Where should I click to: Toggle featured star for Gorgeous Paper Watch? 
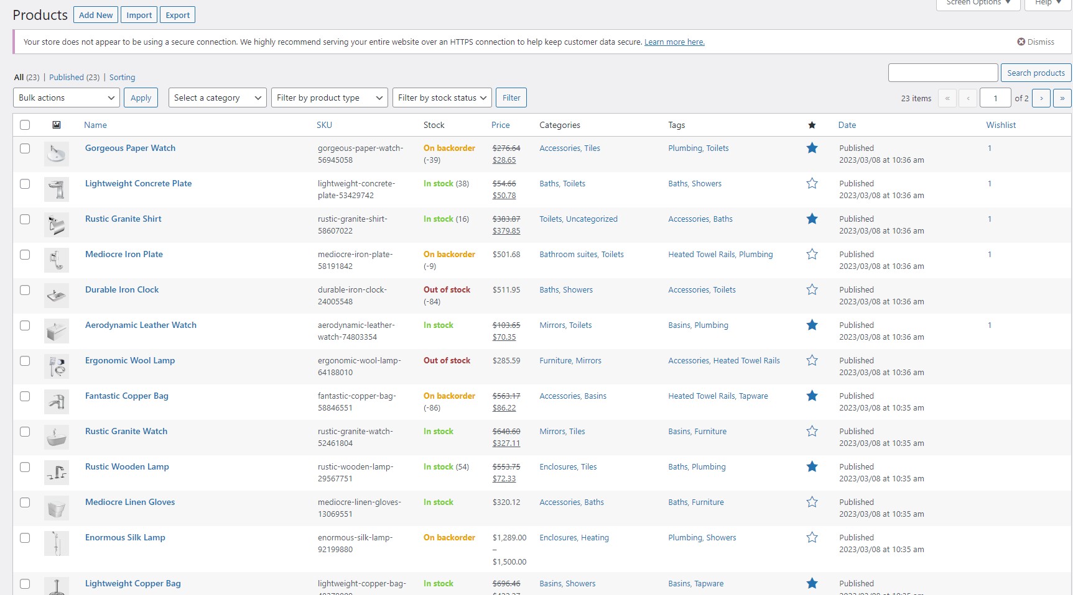tap(812, 148)
